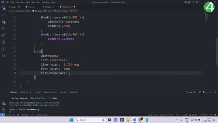Click the .blog_wrapper breadcrumb segment
The height and width of the screenshot is (123, 218).
61,11
